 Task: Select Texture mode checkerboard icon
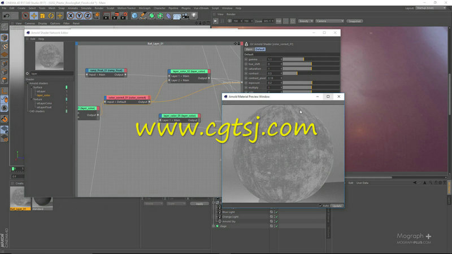click(x=5, y=46)
